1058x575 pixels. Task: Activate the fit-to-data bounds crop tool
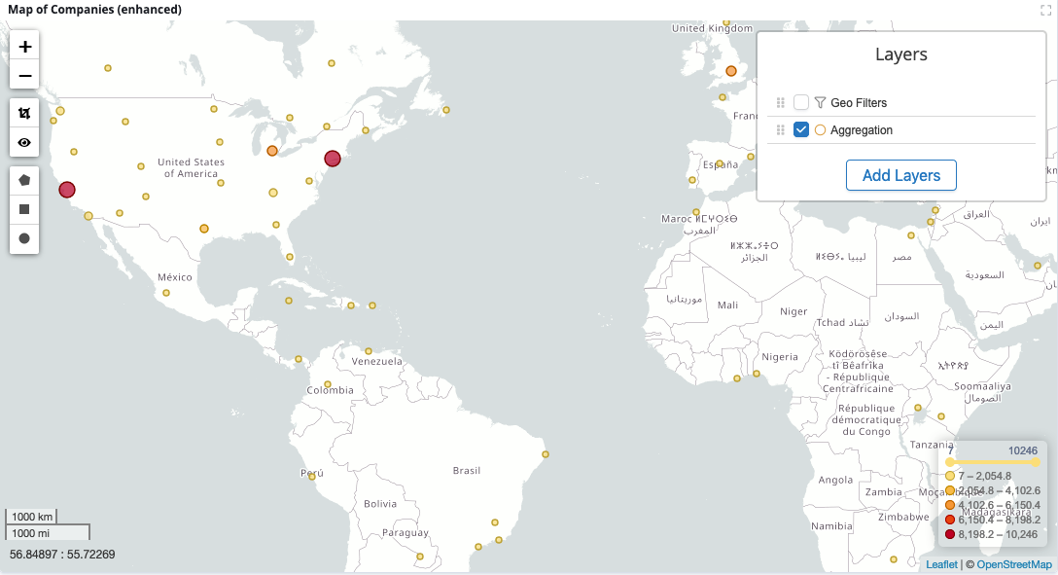coord(24,113)
